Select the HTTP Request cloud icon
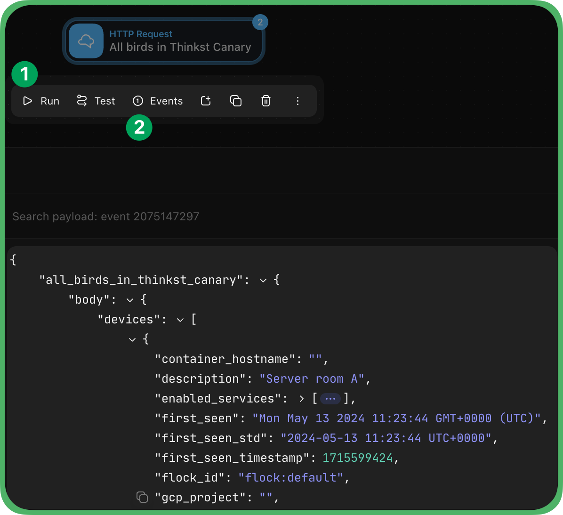 [x=86, y=41]
